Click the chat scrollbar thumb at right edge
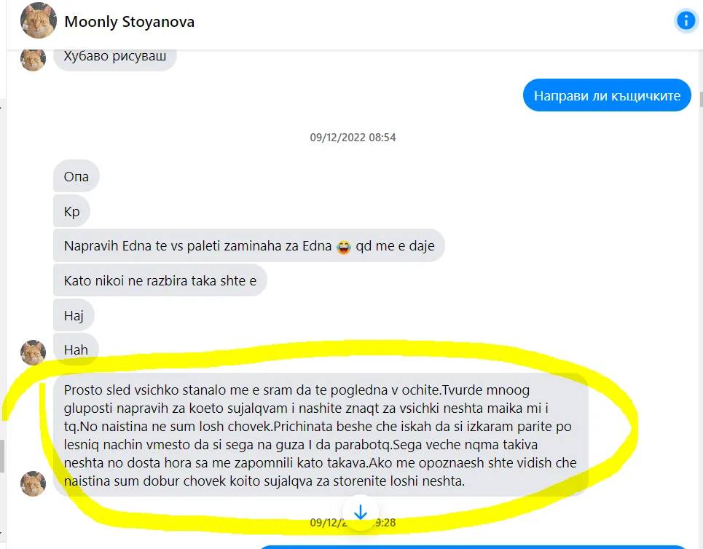This screenshot has width=703, height=549. (x=701, y=98)
